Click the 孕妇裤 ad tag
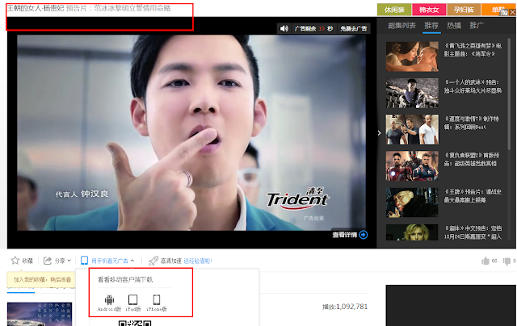The width and height of the screenshot is (517, 326). click(x=464, y=10)
